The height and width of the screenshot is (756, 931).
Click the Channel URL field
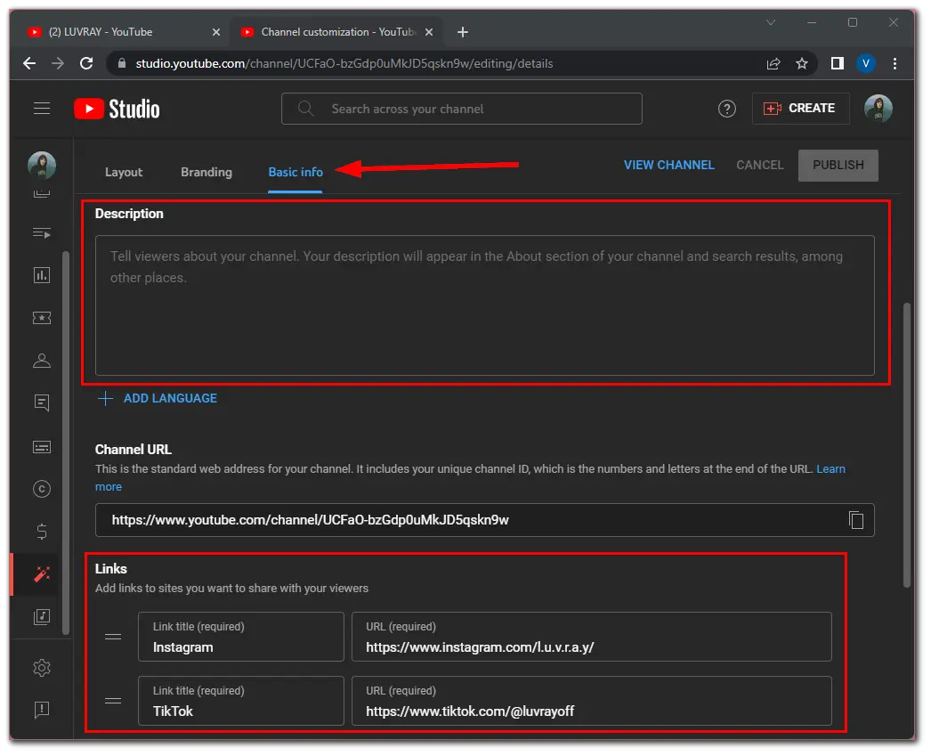click(484, 520)
